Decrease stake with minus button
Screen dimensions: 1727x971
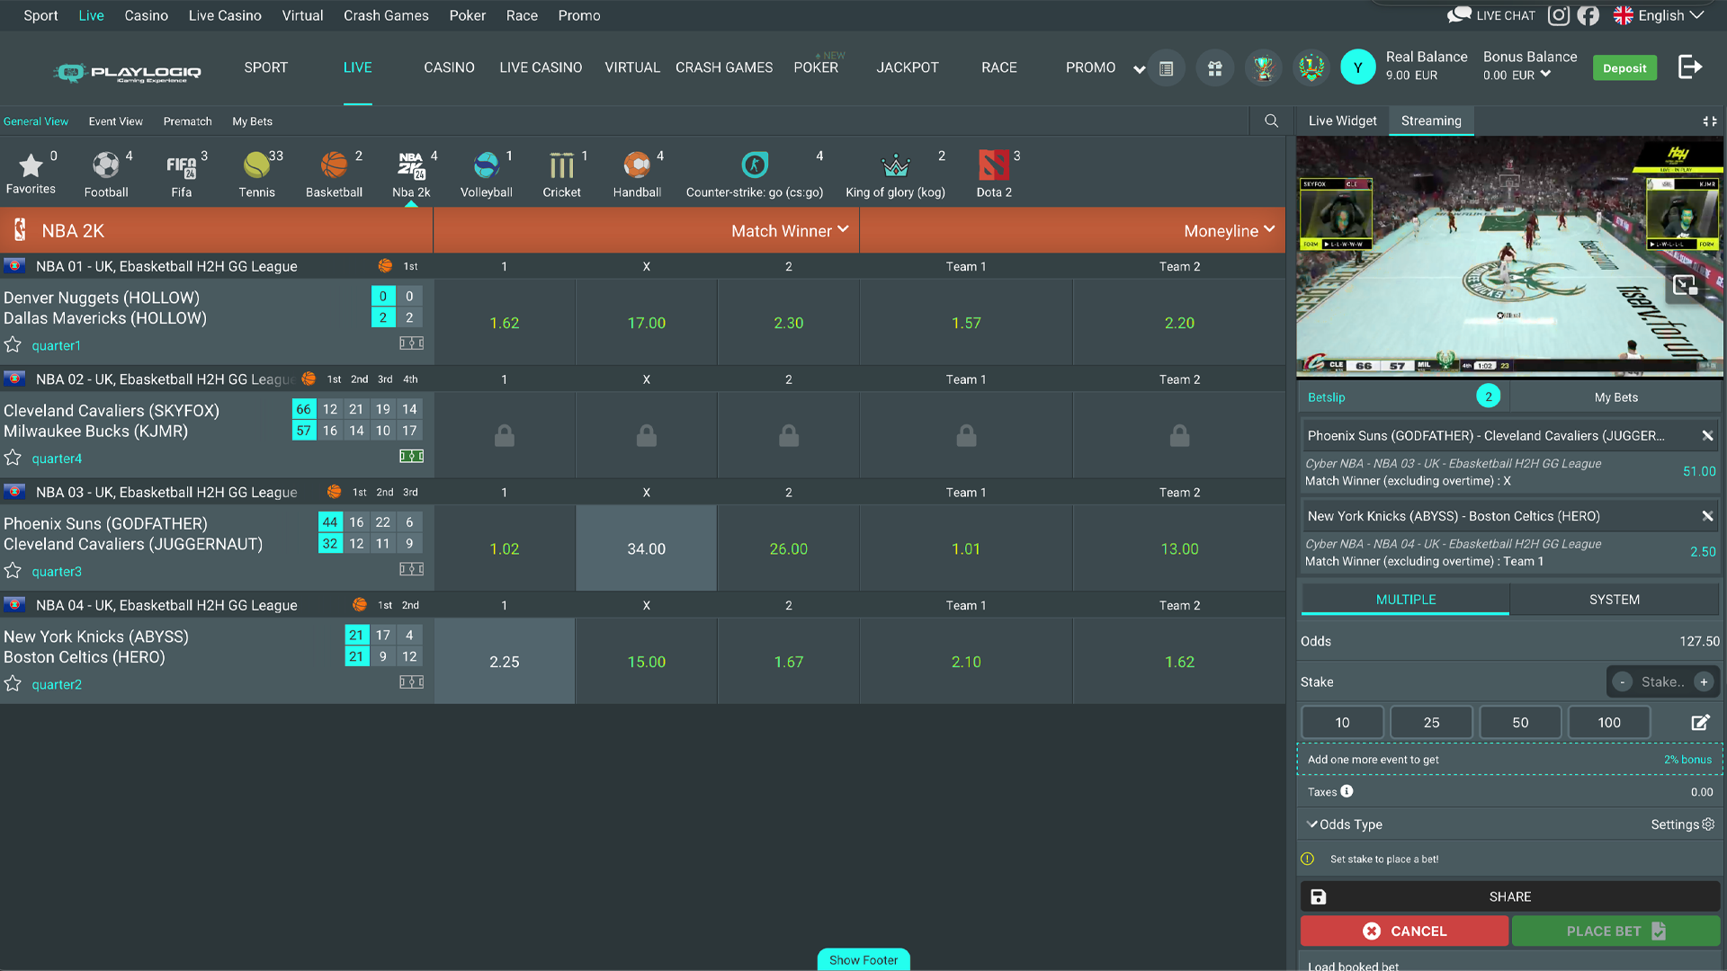[1623, 682]
